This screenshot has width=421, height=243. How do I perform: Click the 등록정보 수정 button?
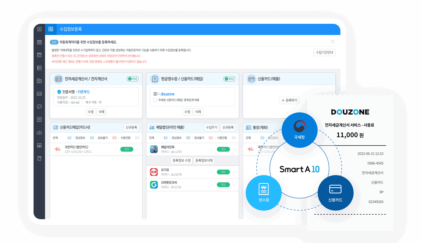pos(182,160)
